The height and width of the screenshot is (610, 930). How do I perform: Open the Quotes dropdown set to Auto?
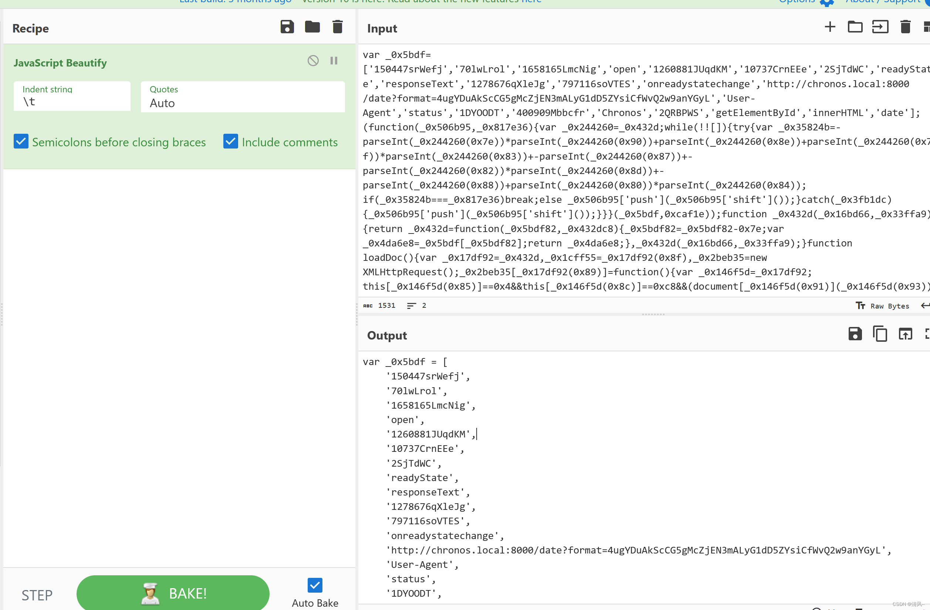pos(243,97)
